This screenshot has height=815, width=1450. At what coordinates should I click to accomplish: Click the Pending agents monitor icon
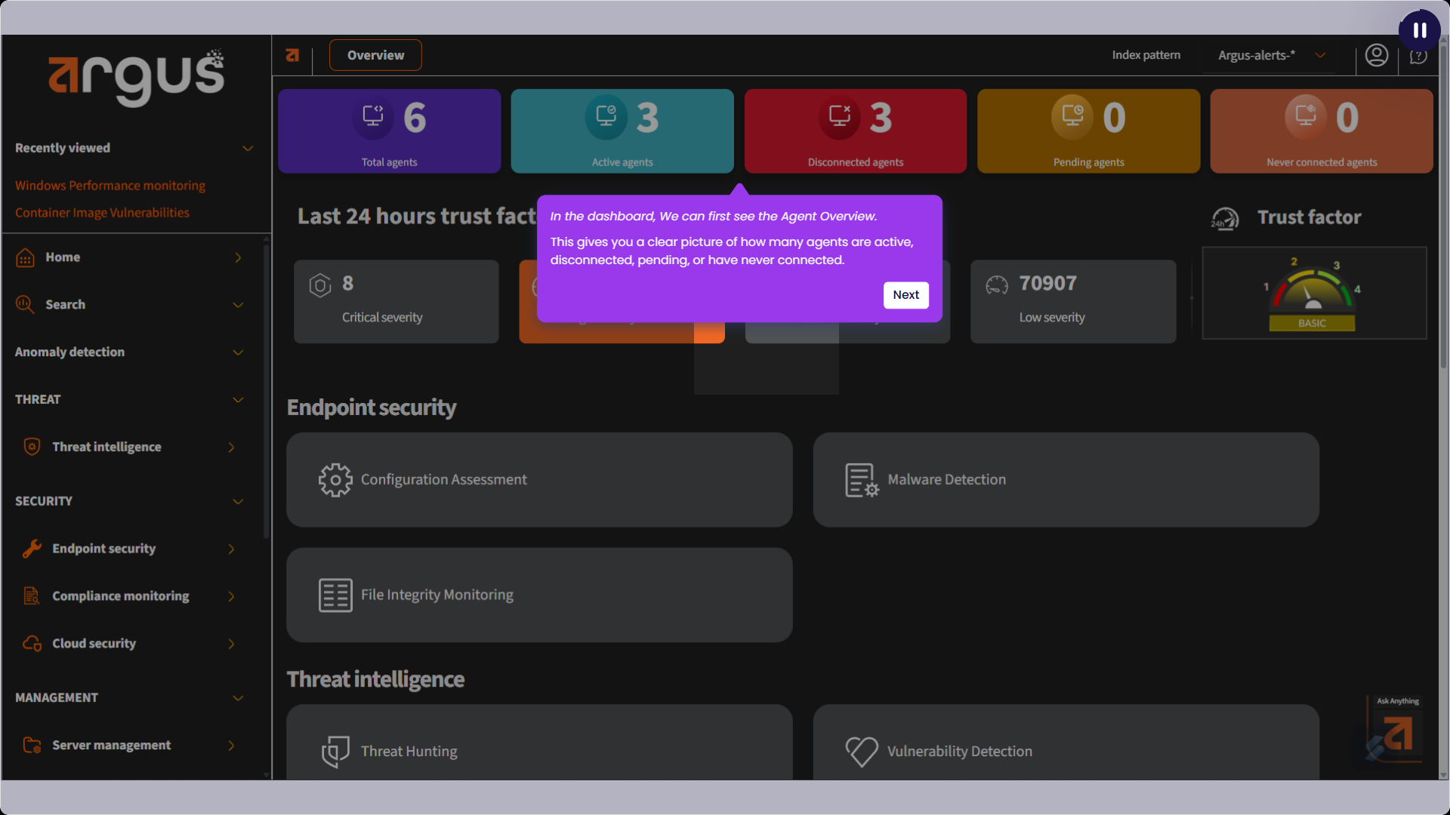tap(1072, 116)
